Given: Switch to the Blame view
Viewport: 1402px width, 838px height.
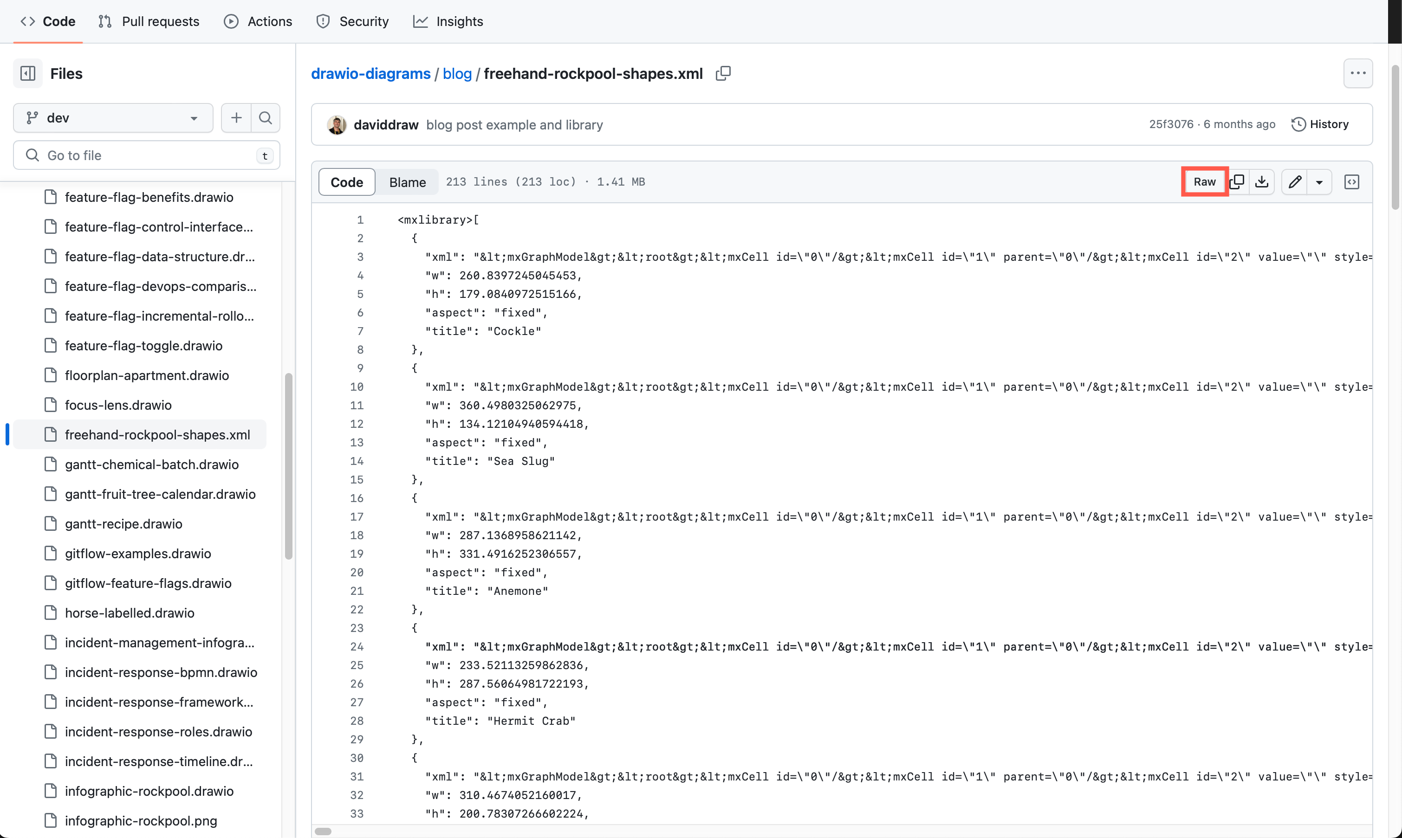Looking at the screenshot, I should coord(407,181).
